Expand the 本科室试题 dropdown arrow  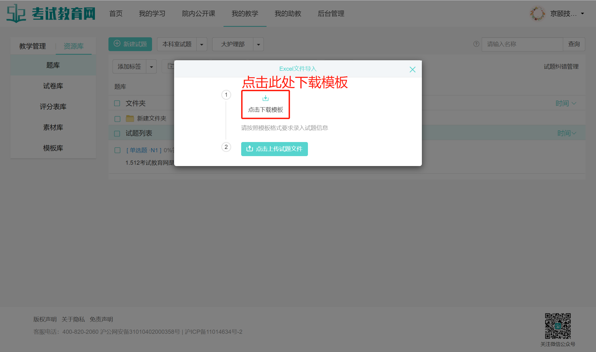click(x=202, y=44)
